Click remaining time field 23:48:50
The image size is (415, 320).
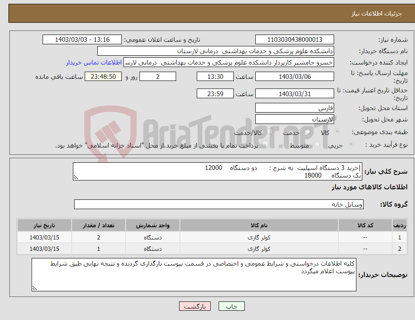pyautogui.click(x=103, y=77)
